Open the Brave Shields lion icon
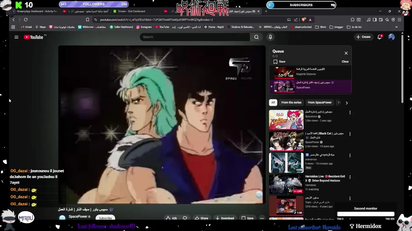The image size is (412, 231). click(304, 20)
